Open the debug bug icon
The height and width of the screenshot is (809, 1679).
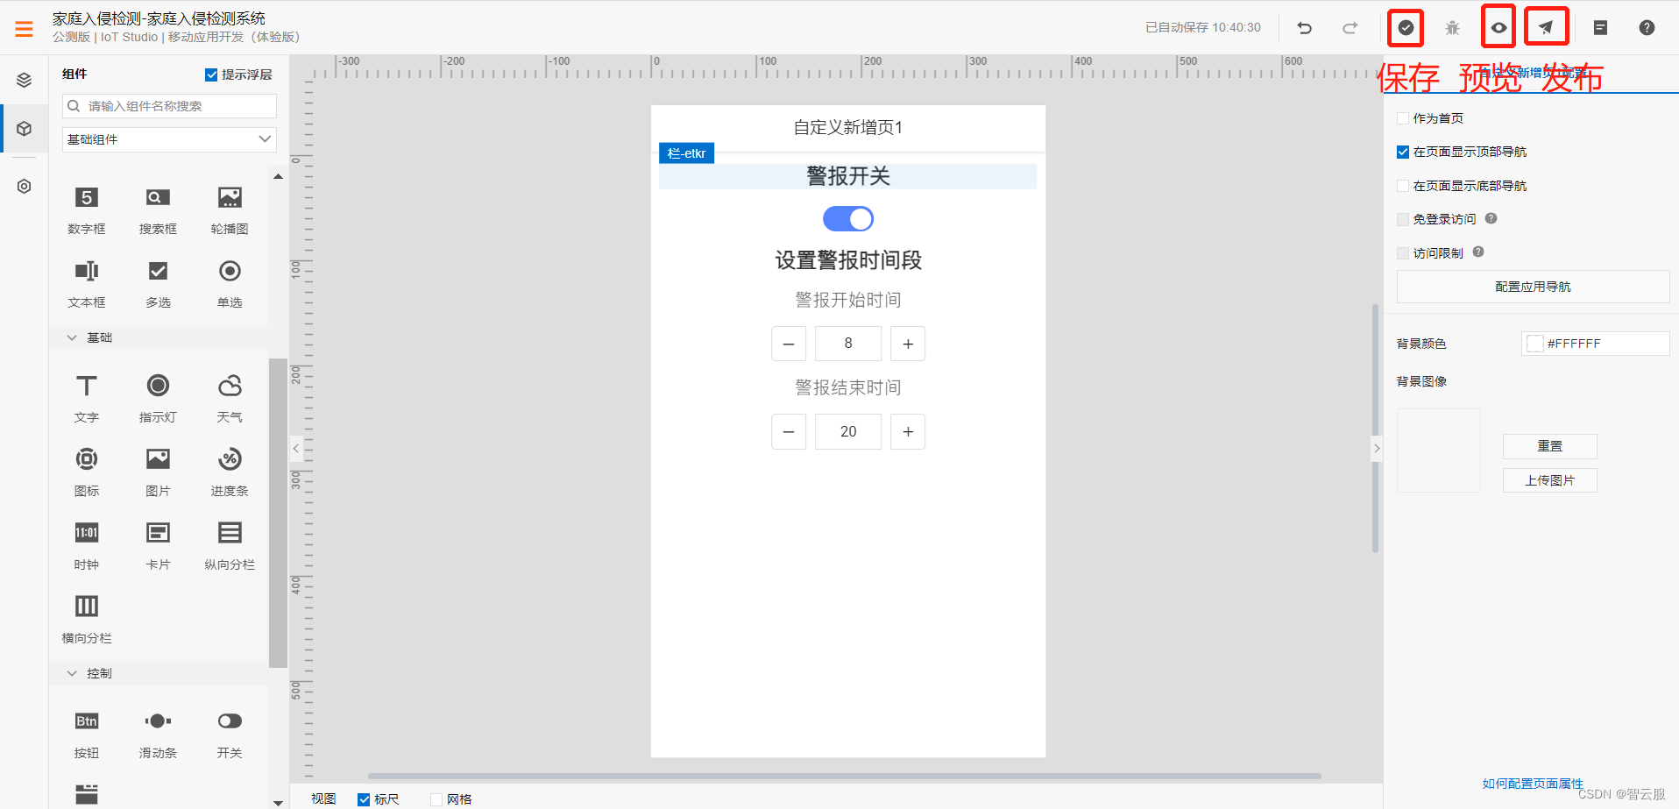pyautogui.click(x=1452, y=28)
